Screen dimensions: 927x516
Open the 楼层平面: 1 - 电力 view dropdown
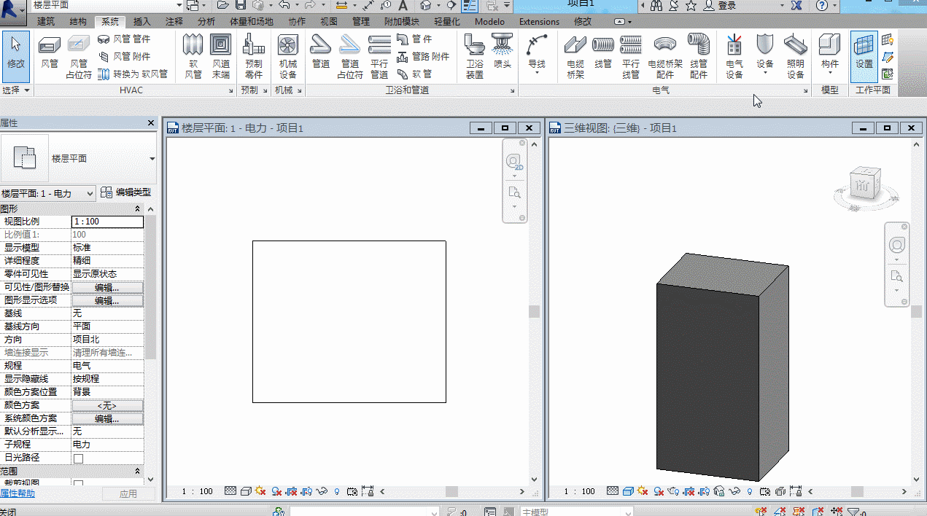tap(48, 193)
